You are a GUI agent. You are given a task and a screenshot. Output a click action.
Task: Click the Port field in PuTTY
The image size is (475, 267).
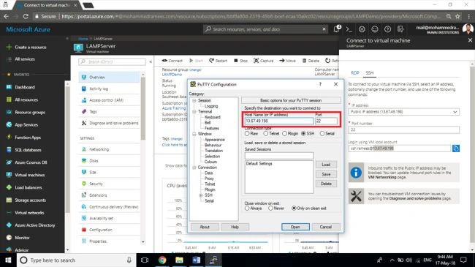[x=326, y=121]
